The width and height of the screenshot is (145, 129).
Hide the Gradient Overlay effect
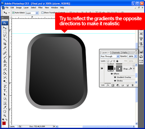point(115,77)
